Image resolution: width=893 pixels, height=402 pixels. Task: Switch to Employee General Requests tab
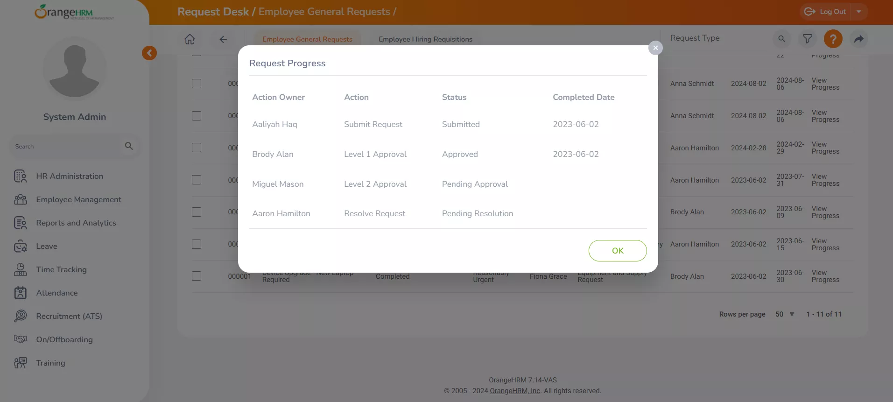click(307, 39)
